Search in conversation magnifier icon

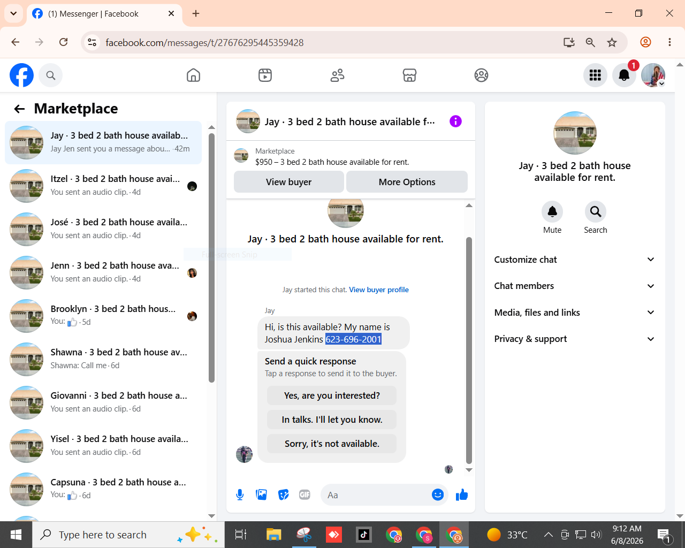tap(596, 212)
